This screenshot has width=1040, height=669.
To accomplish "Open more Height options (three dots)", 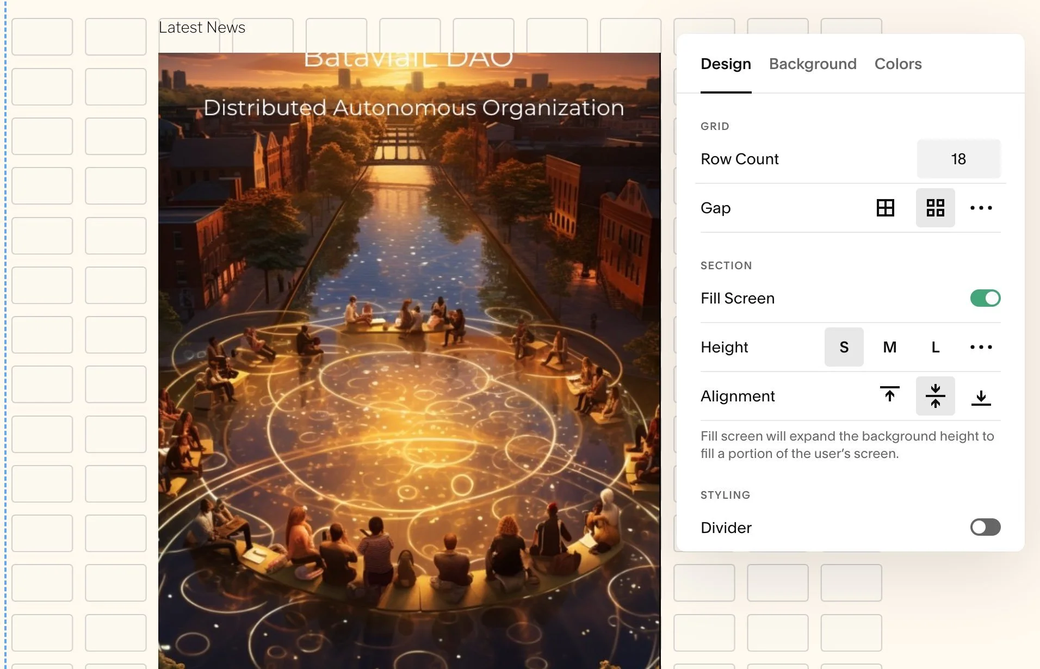I will [x=981, y=347].
